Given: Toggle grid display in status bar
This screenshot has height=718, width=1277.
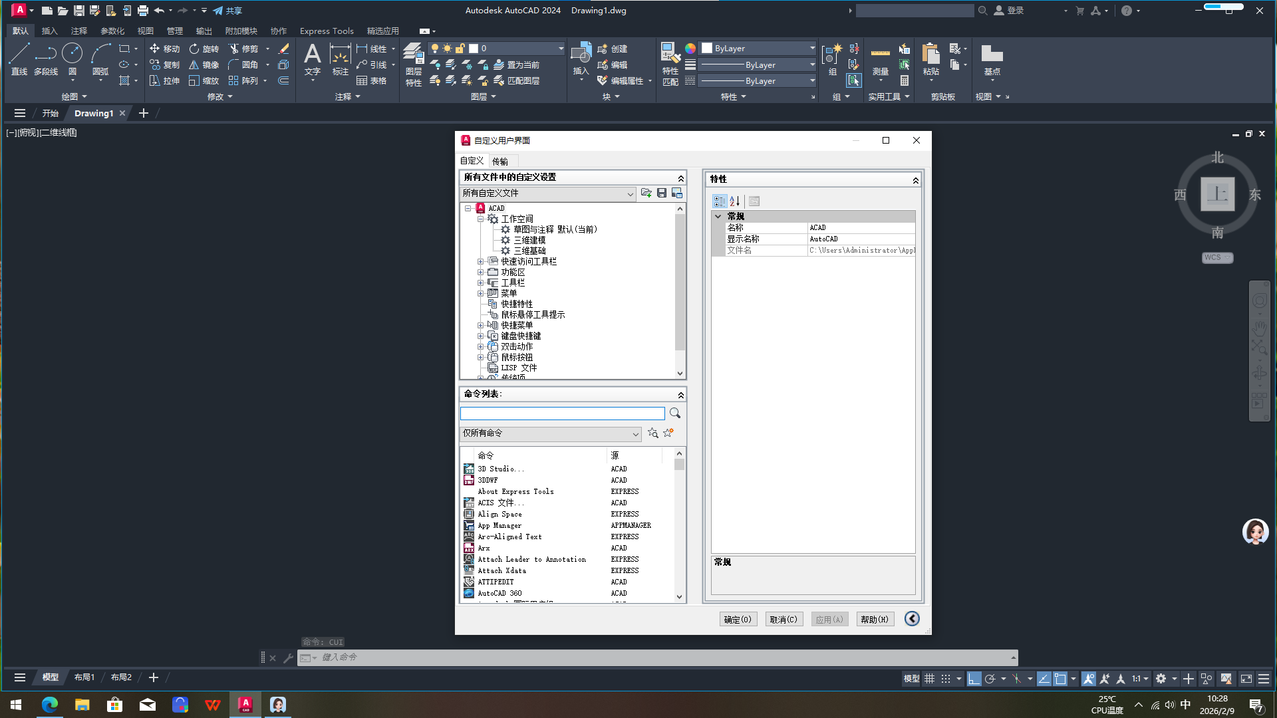Looking at the screenshot, I should 929,679.
